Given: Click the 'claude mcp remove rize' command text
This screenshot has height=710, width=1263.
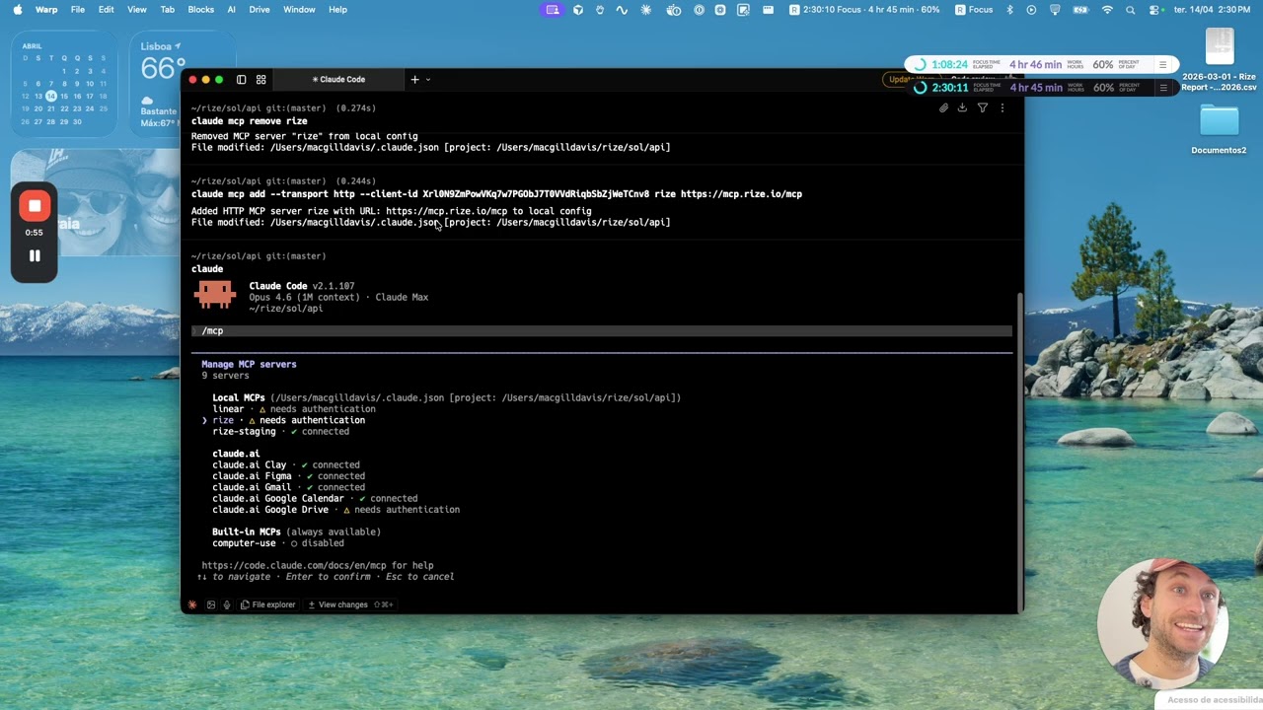Looking at the screenshot, I should click(x=249, y=121).
